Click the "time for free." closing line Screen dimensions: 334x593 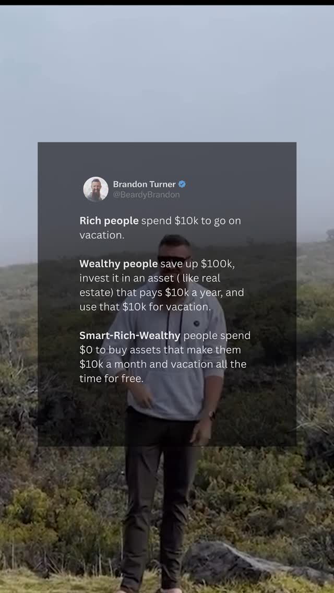112,378
